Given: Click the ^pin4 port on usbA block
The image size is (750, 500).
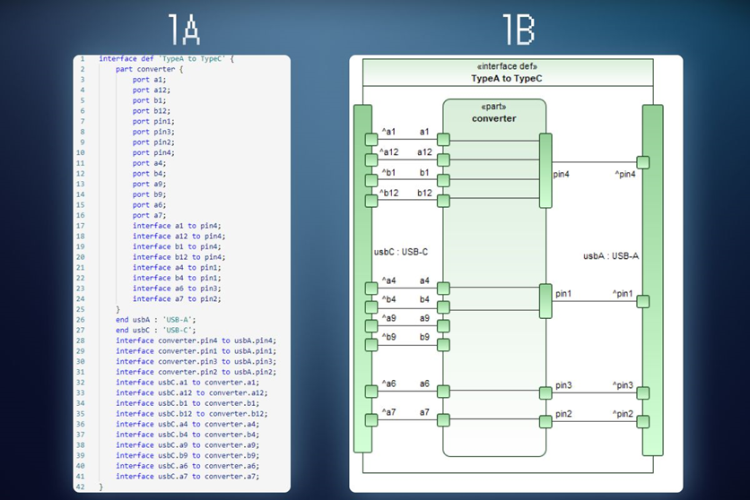Looking at the screenshot, I should tap(642, 162).
